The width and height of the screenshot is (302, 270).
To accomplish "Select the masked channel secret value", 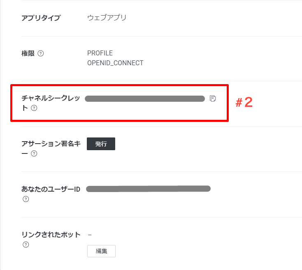I will (x=144, y=98).
